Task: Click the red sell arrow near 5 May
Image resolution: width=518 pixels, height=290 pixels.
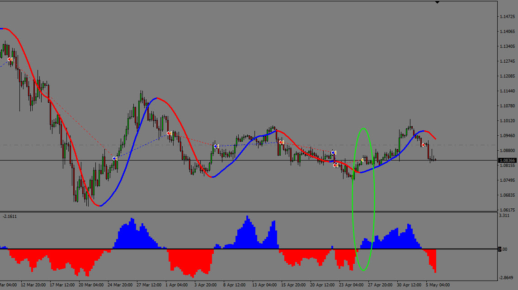Action: pos(424,145)
